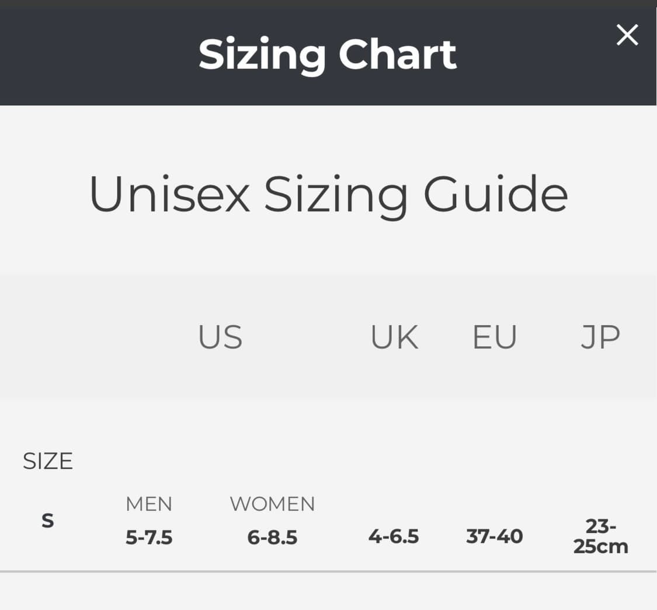Select size S in the chart
This screenshot has width=657, height=610.
[x=47, y=520]
